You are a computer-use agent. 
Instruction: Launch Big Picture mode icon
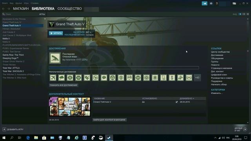tap(234, 4)
